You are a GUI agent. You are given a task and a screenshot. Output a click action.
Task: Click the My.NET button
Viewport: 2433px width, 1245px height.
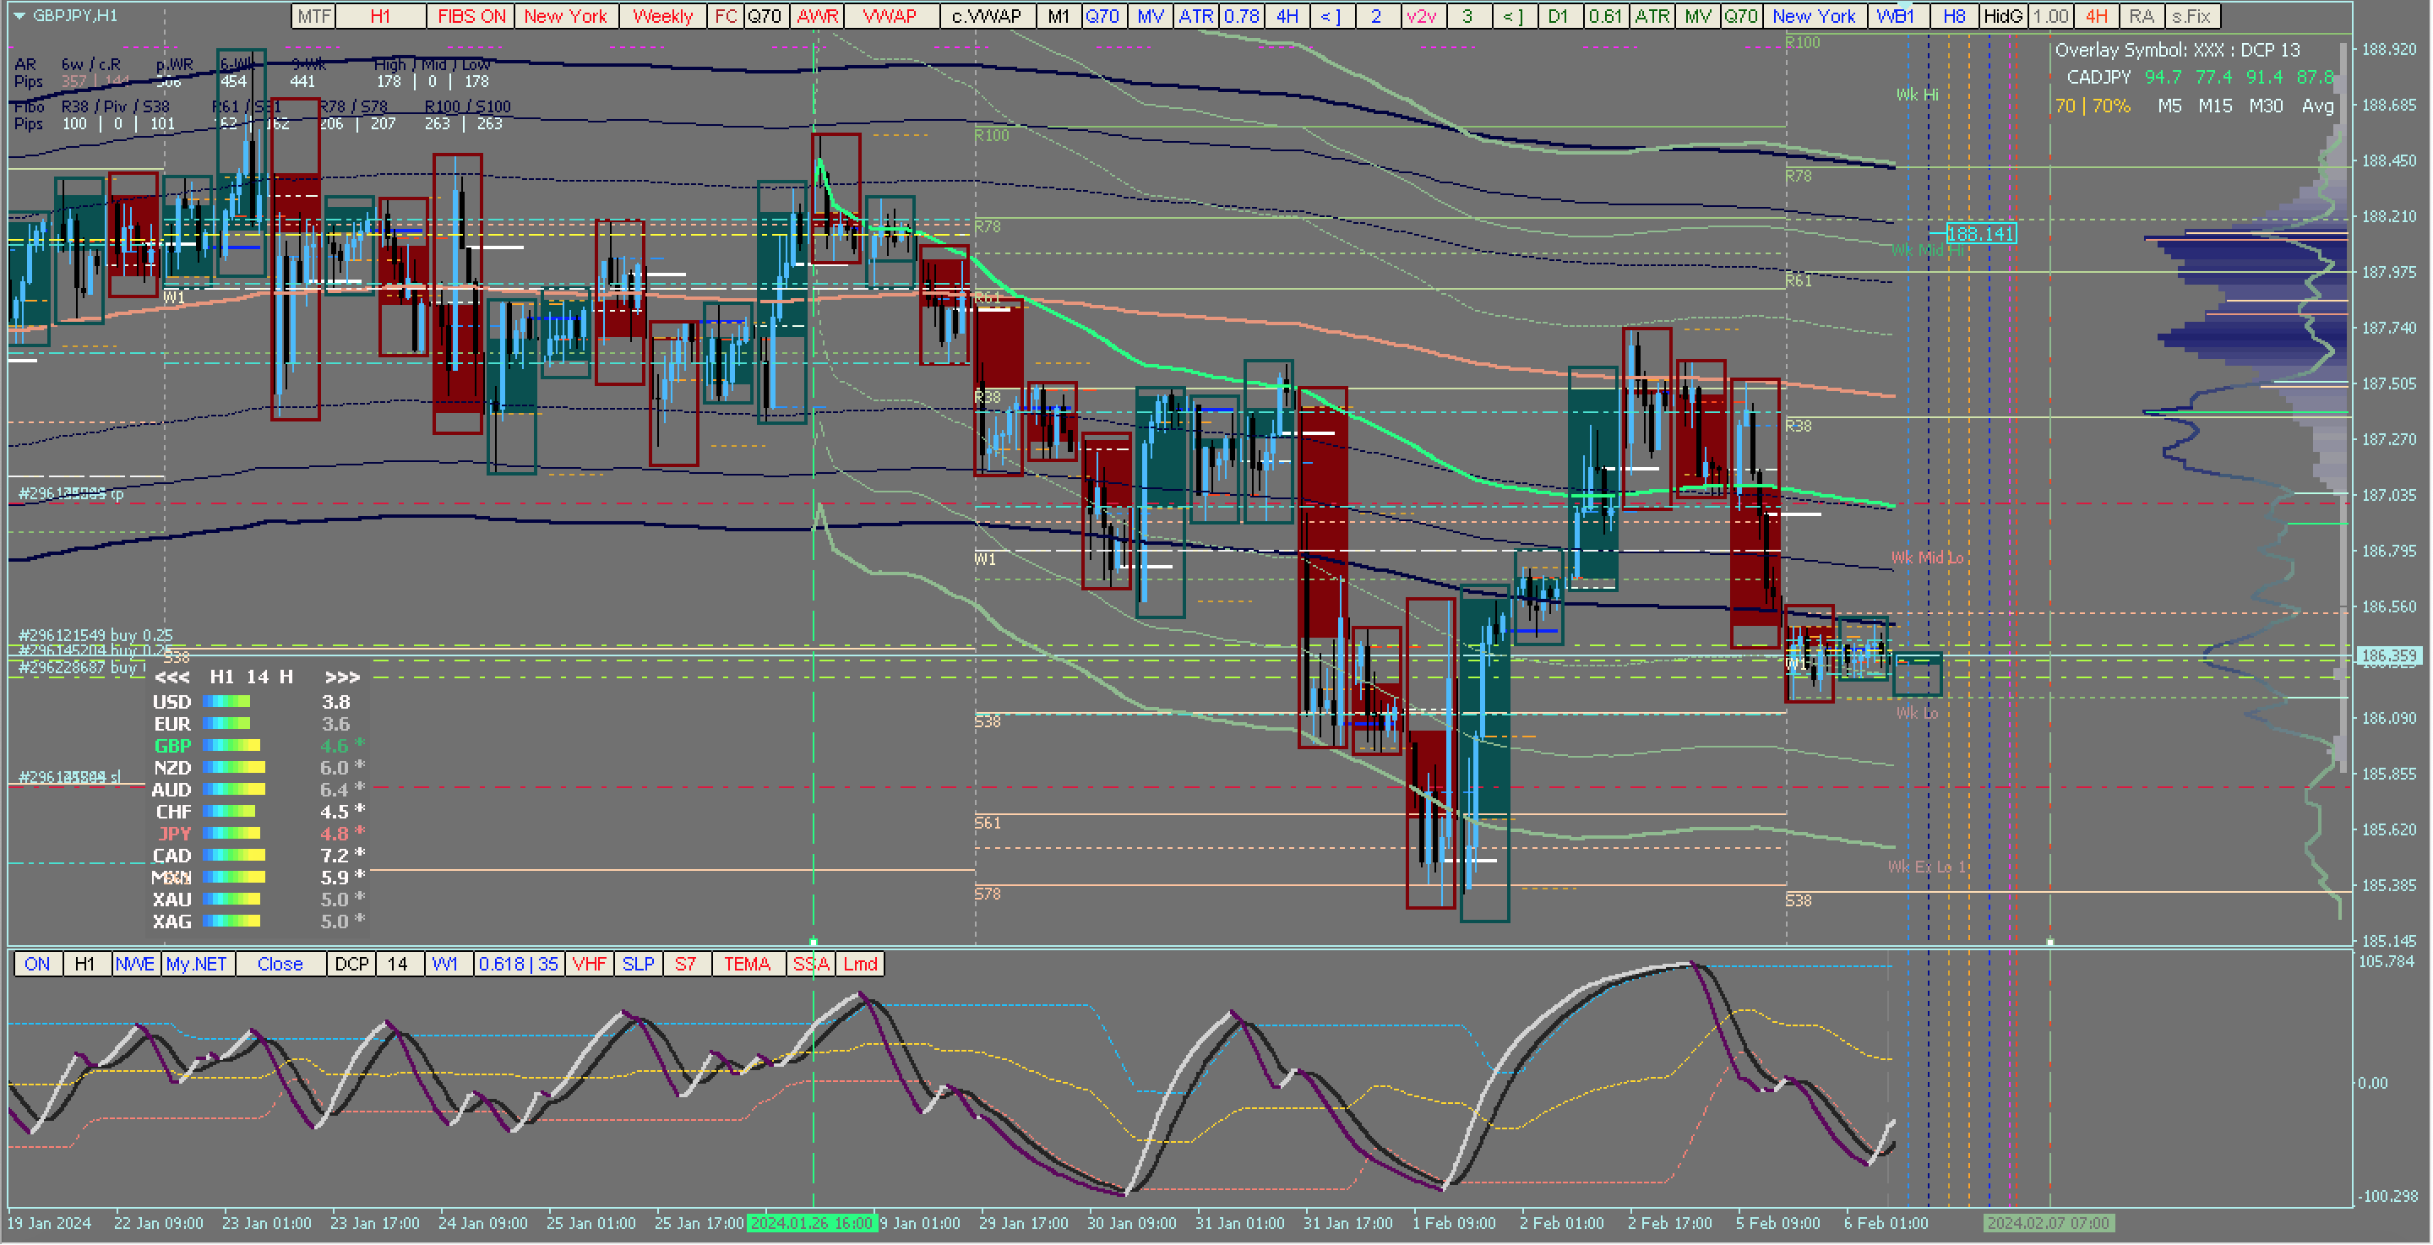click(x=197, y=964)
